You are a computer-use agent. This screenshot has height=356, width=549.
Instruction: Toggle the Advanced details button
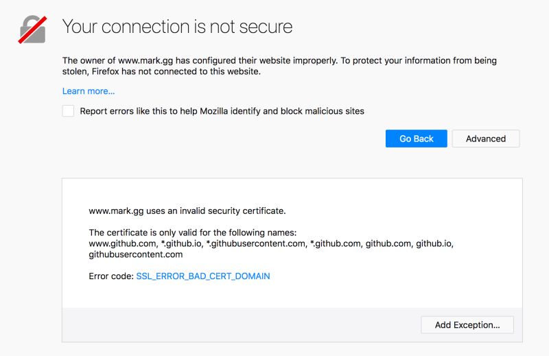486,139
